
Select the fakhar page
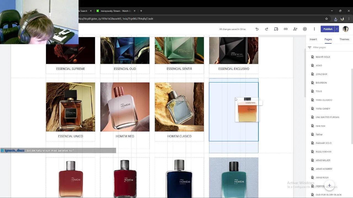tap(319, 134)
